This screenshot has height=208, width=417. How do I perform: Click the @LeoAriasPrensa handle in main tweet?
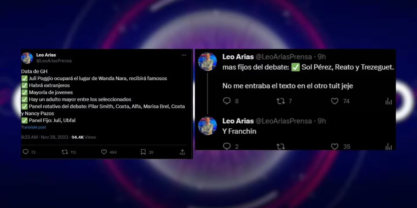click(x=54, y=61)
